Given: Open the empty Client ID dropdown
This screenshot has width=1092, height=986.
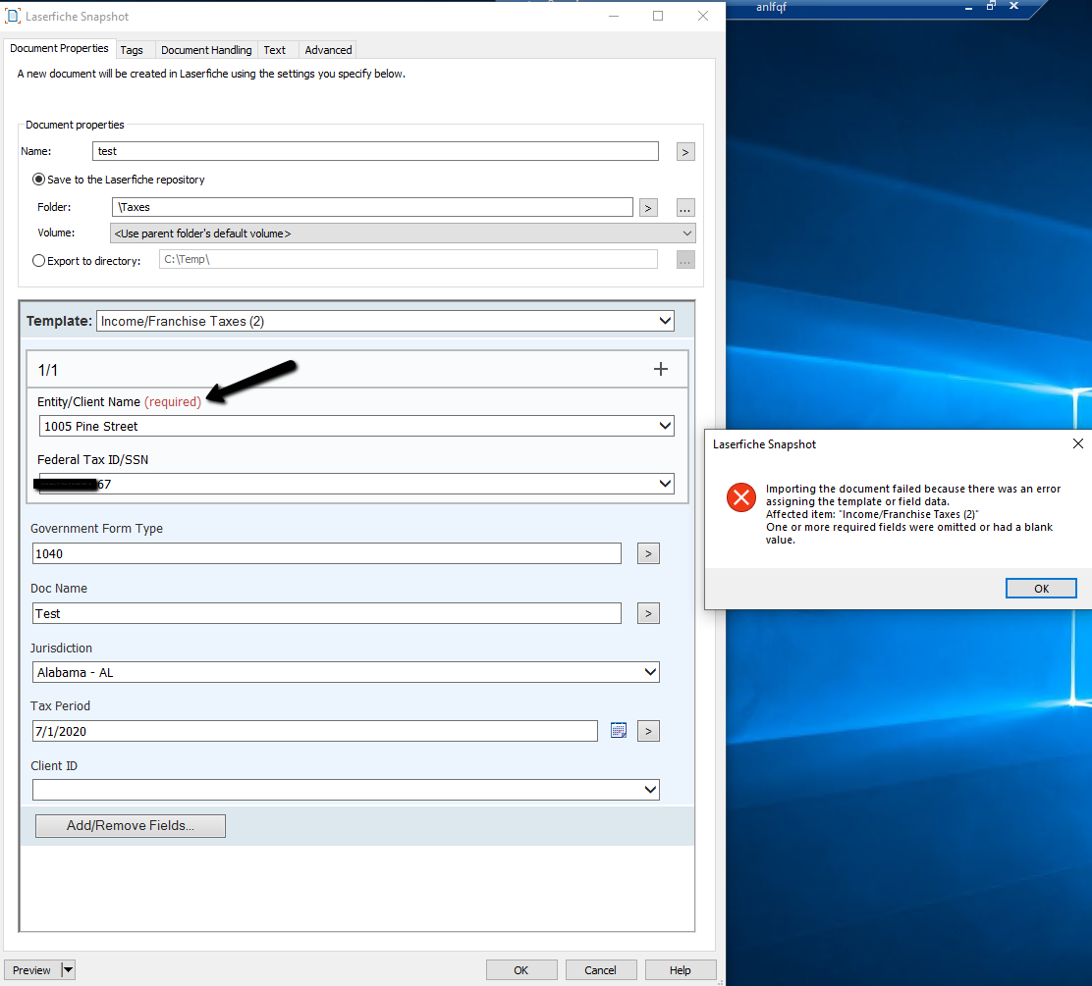Looking at the screenshot, I should tap(346, 790).
